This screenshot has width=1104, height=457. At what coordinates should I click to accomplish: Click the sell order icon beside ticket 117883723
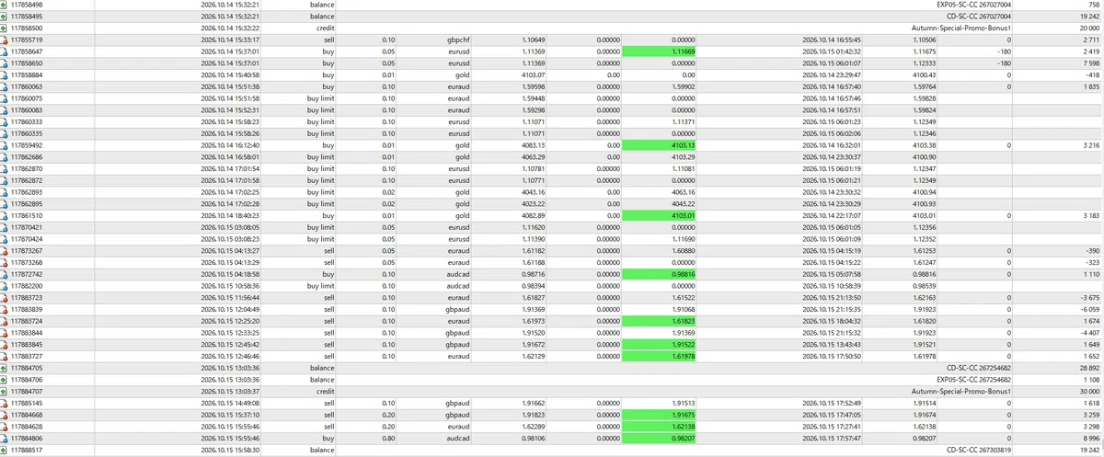click(x=5, y=298)
